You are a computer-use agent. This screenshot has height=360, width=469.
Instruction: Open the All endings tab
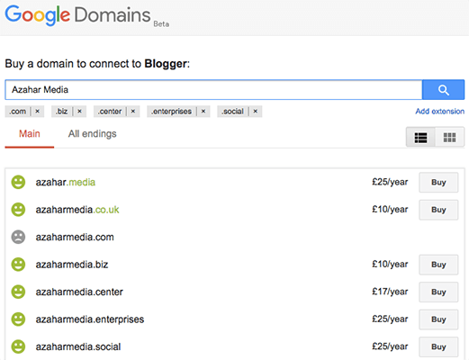(x=92, y=134)
